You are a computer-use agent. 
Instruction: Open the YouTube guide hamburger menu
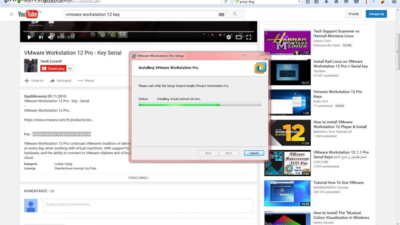pyautogui.click(x=12, y=14)
